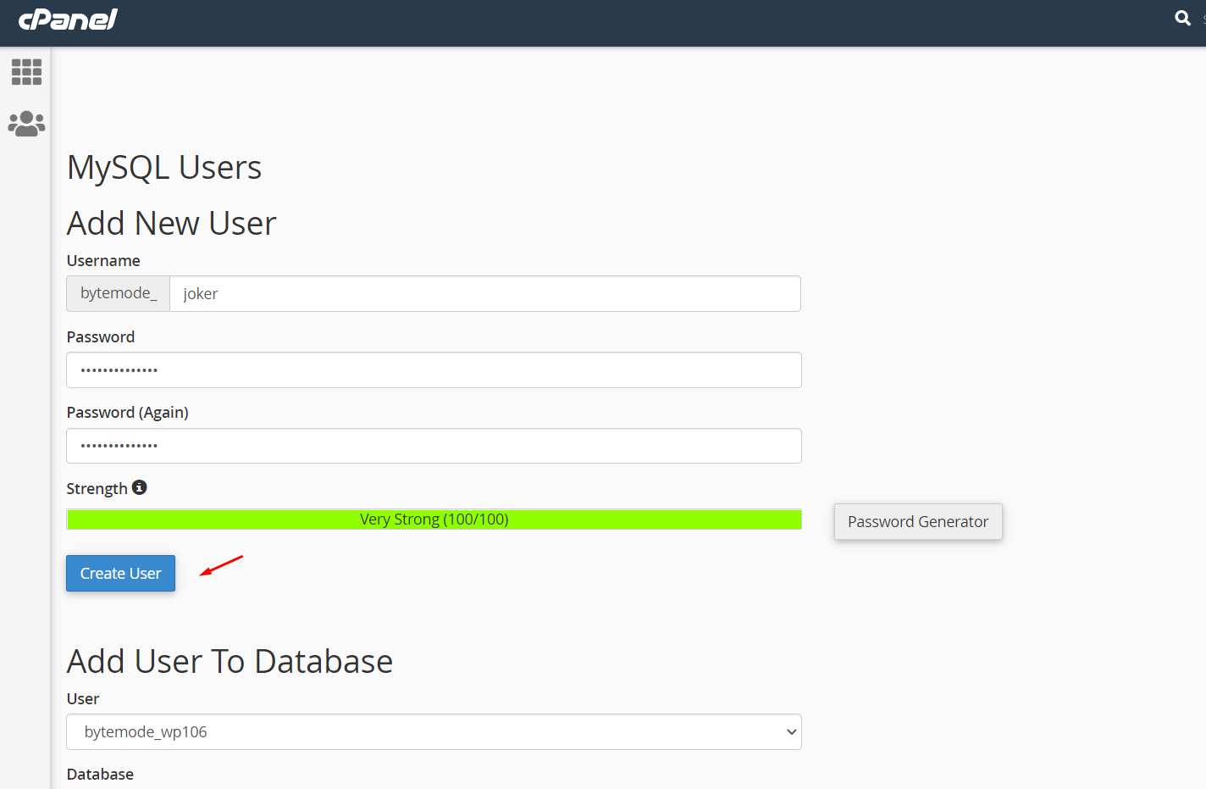Viewport: 1206px width, 789px height.
Task: Click the Add User To Database heading
Action: pyautogui.click(x=230, y=662)
